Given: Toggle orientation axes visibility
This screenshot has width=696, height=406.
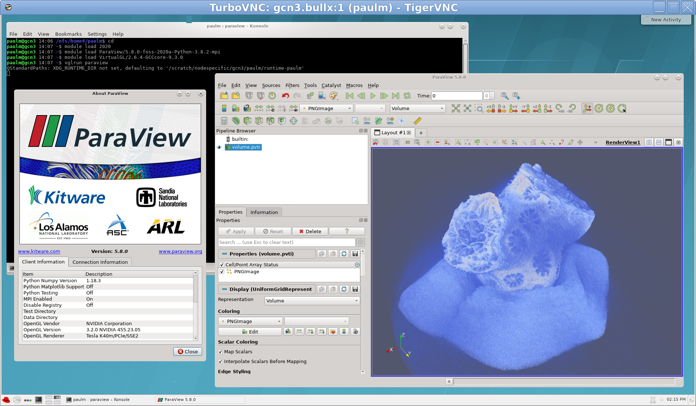Looking at the screenshot, I should point(587,108).
